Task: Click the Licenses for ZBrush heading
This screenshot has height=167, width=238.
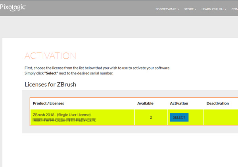Action: [50, 84]
